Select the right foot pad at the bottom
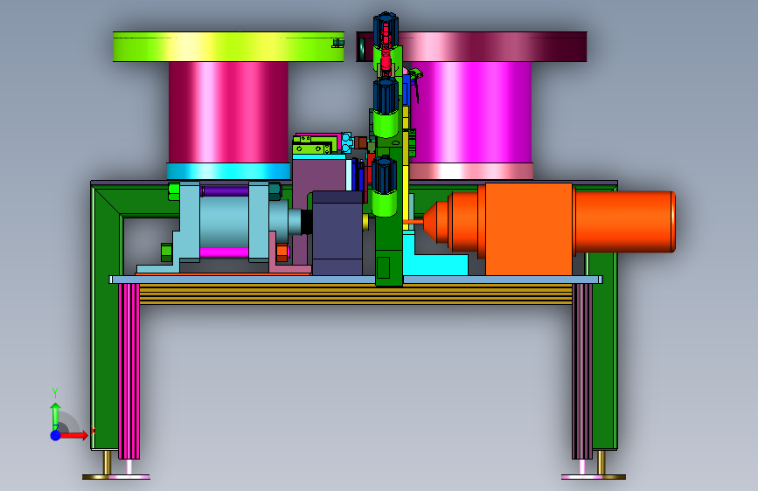The height and width of the screenshot is (491, 758). (594, 477)
